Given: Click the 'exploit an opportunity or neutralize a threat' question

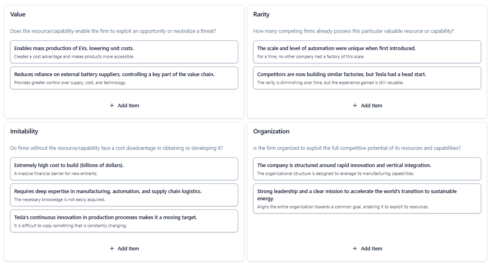Looking at the screenshot, I should [x=113, y=31].
